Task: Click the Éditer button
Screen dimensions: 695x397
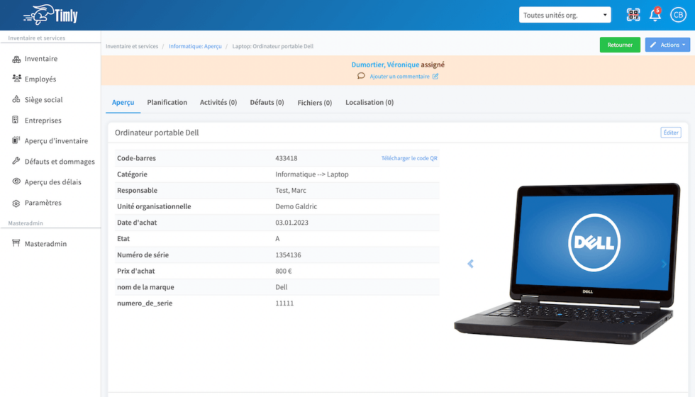Action: coord(671,133)
